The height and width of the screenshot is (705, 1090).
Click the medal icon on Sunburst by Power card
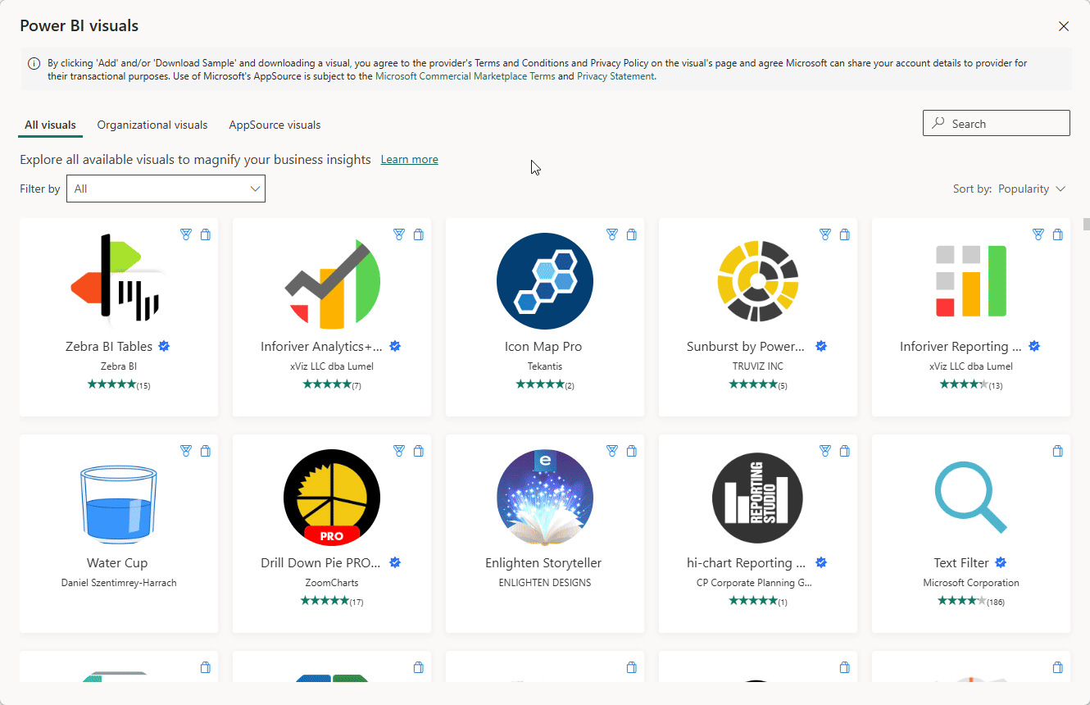(x=824, y=234)
